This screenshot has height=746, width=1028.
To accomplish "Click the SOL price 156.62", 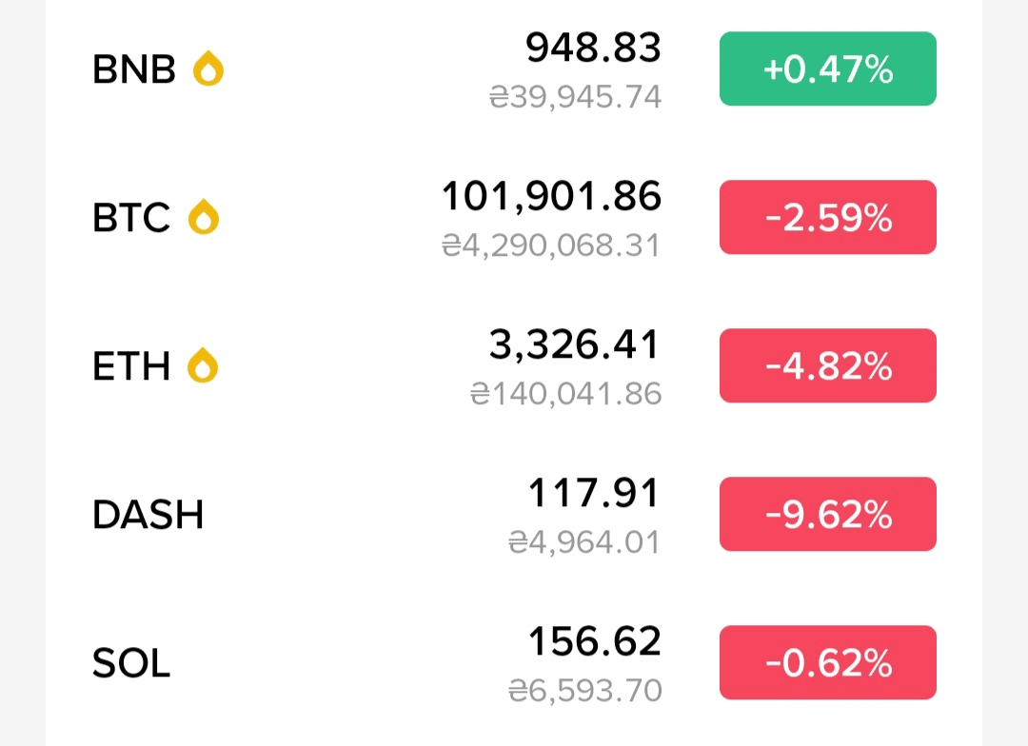I will 594,641.
